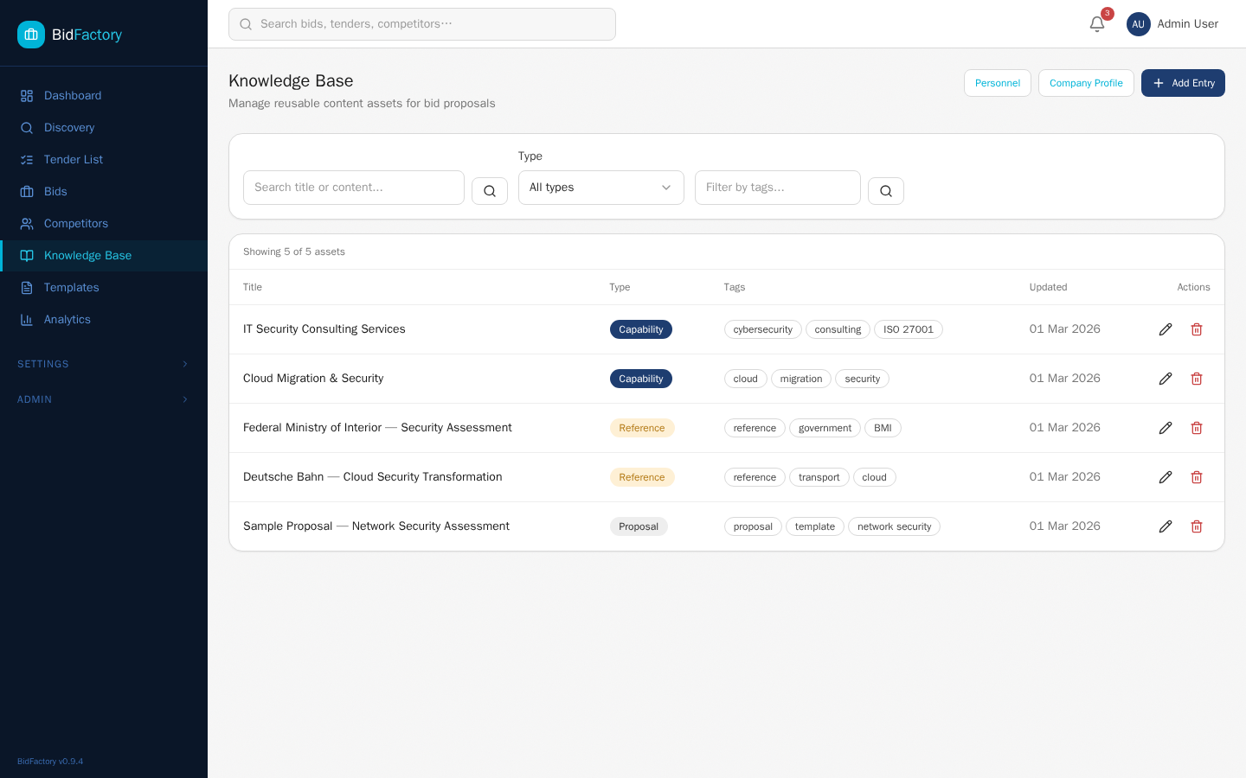The width and height of the screenshot is (1246, 778).
Task: Click the BidFactory v0.9.4 version text
Action: click(50, 762)
